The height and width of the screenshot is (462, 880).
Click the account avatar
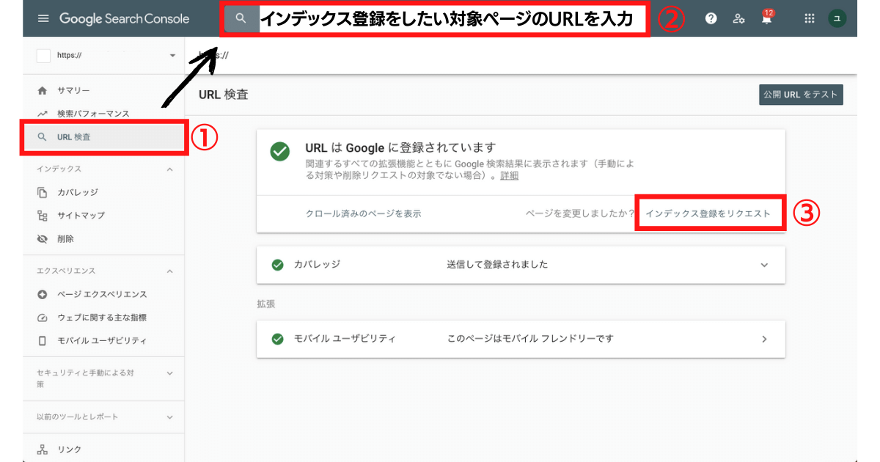tap(837, 19)
